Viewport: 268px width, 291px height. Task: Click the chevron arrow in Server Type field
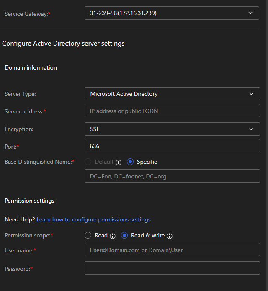[x=251, y=94]
